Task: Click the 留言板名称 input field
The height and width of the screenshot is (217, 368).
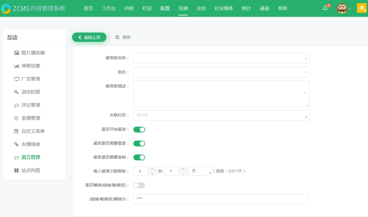Action: [x=221, y=58]
